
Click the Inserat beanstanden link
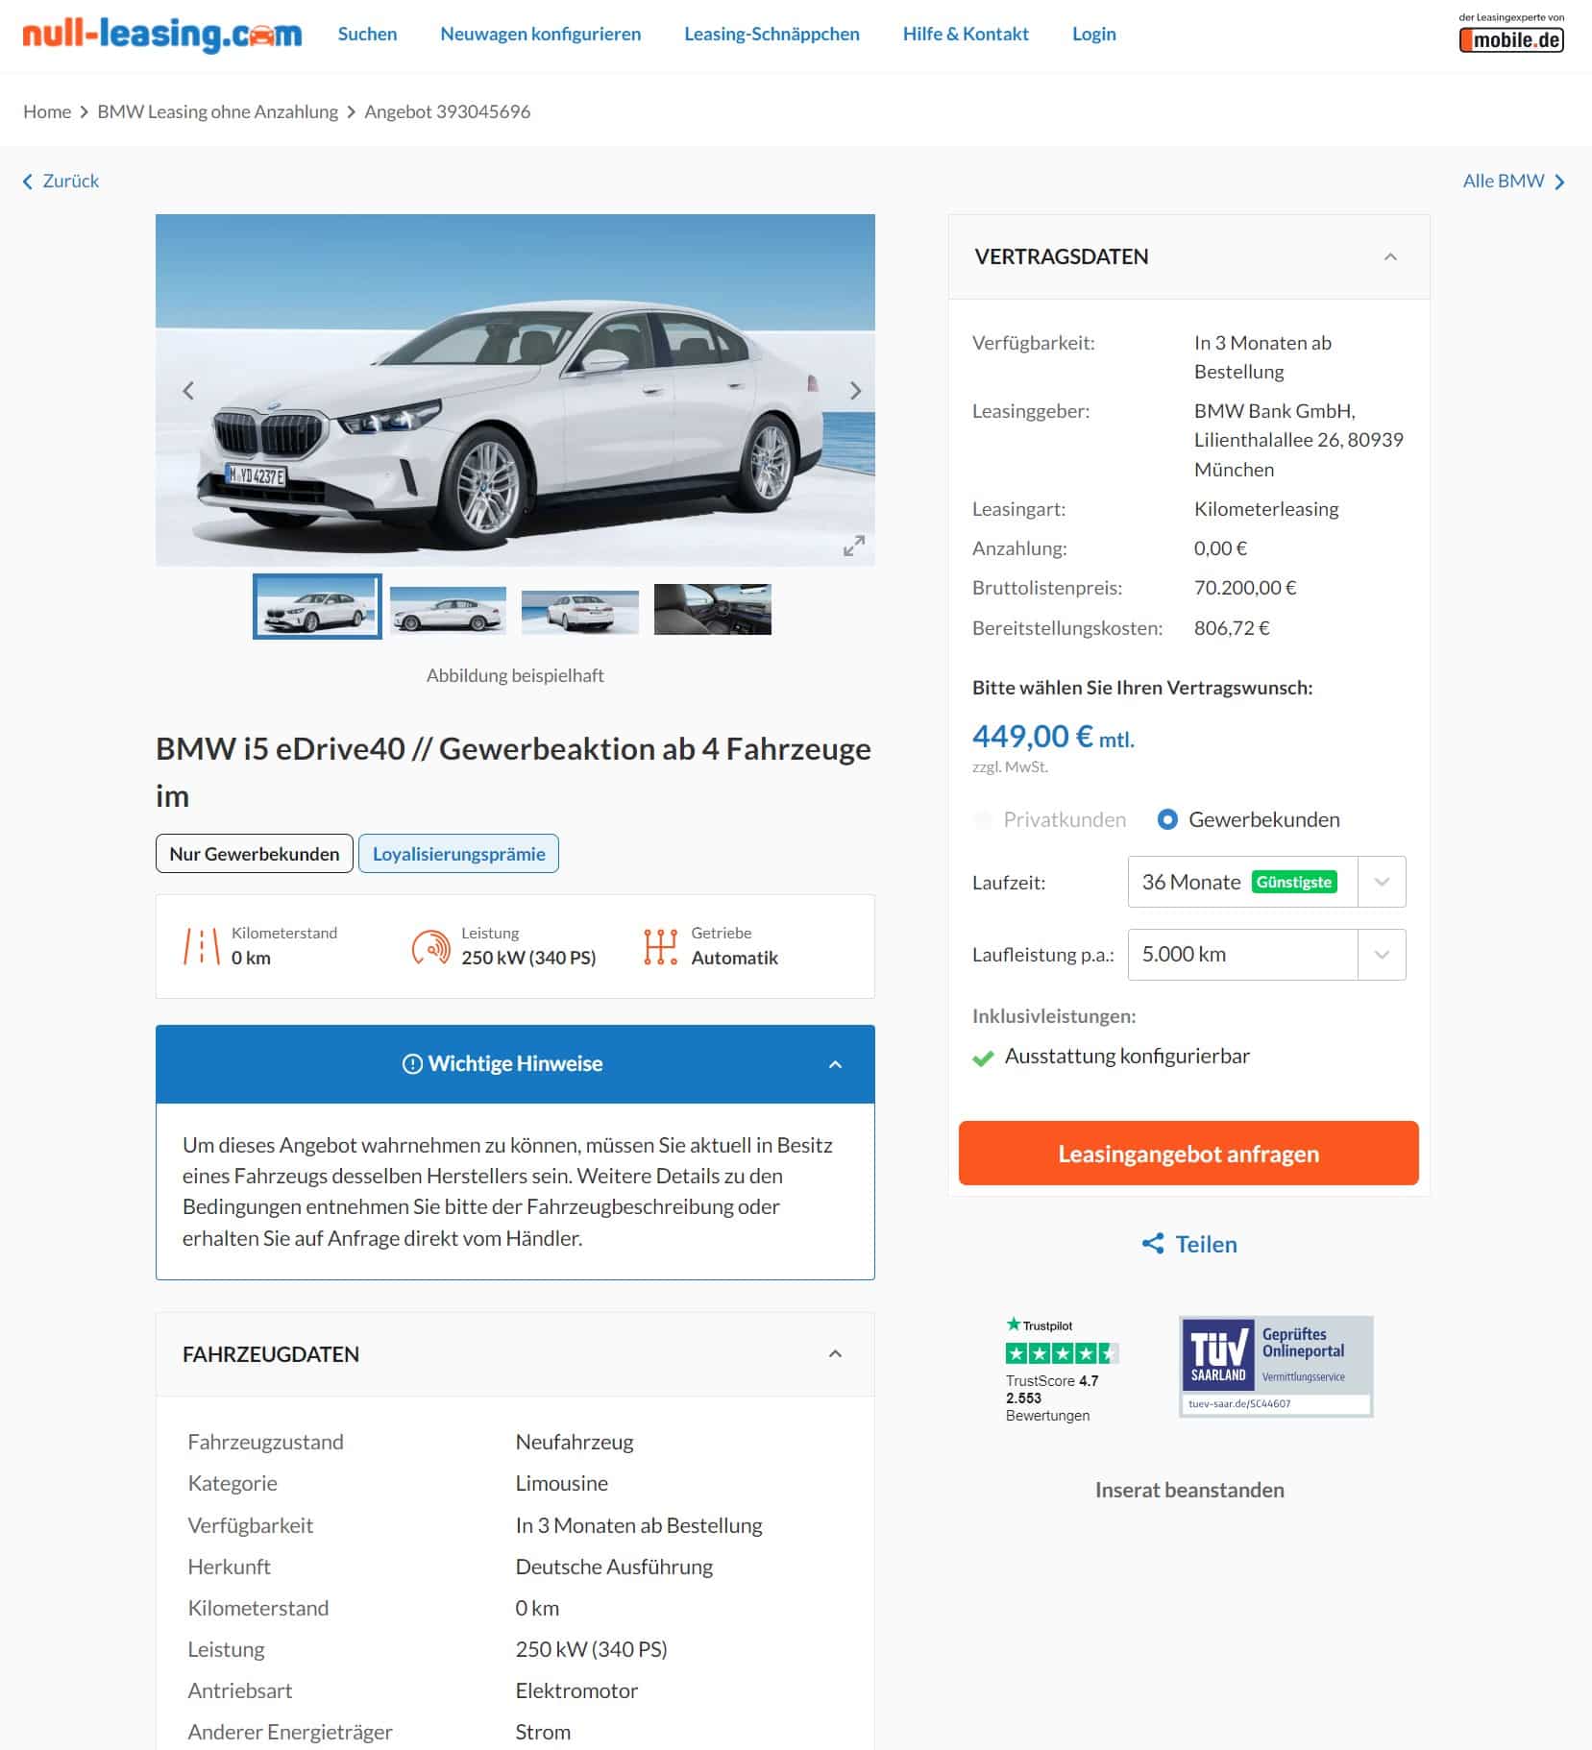point(1189,1490)
